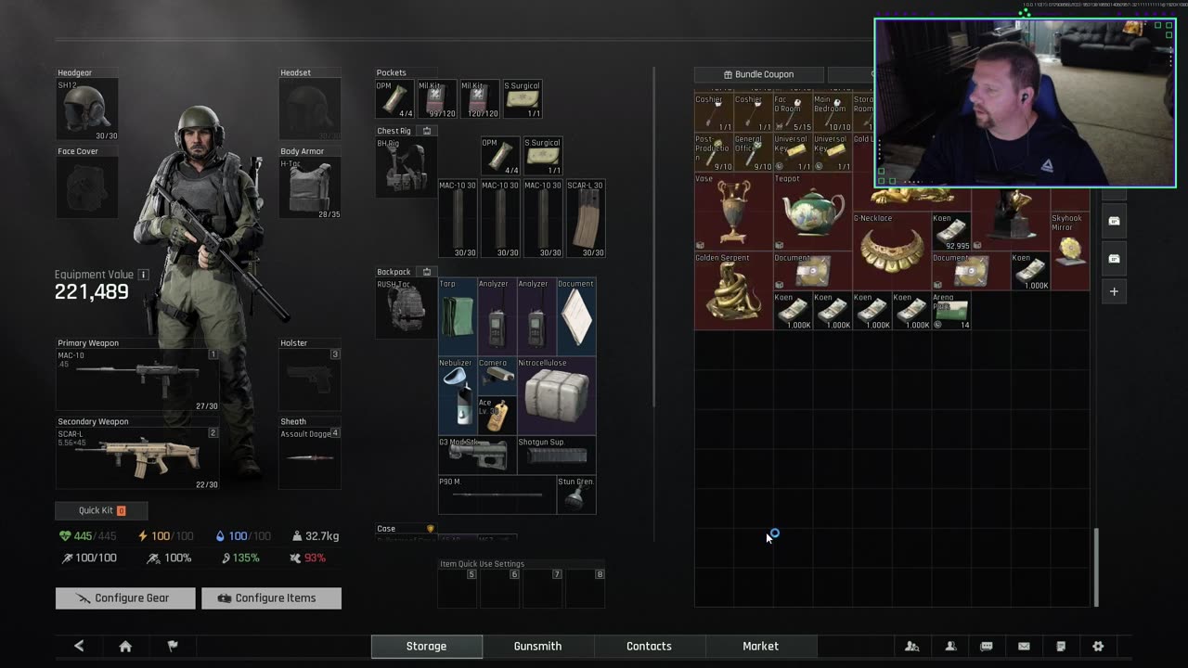Open the settings gear icon
This screenshot has height=668, width=1188.
1098,646
